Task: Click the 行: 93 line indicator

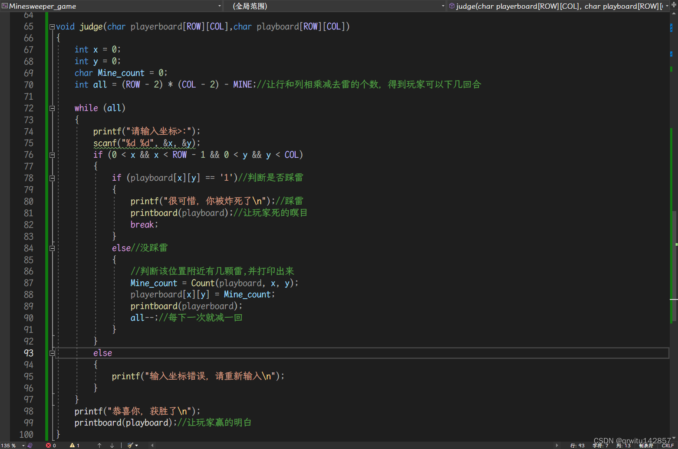Action: (x=577, y=446)
